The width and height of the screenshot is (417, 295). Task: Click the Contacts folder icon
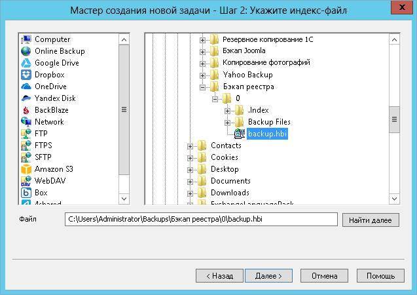[x=202, y=146]
